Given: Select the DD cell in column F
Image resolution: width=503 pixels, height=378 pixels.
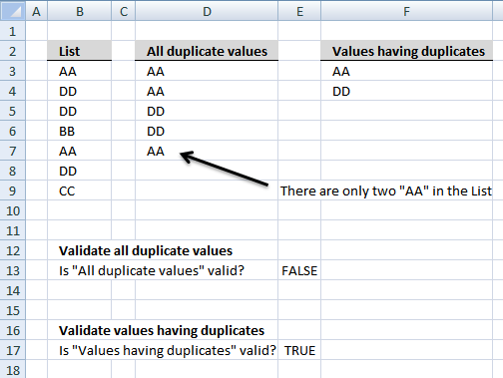Looking at the screenshot, I should [x=406, y=91].
